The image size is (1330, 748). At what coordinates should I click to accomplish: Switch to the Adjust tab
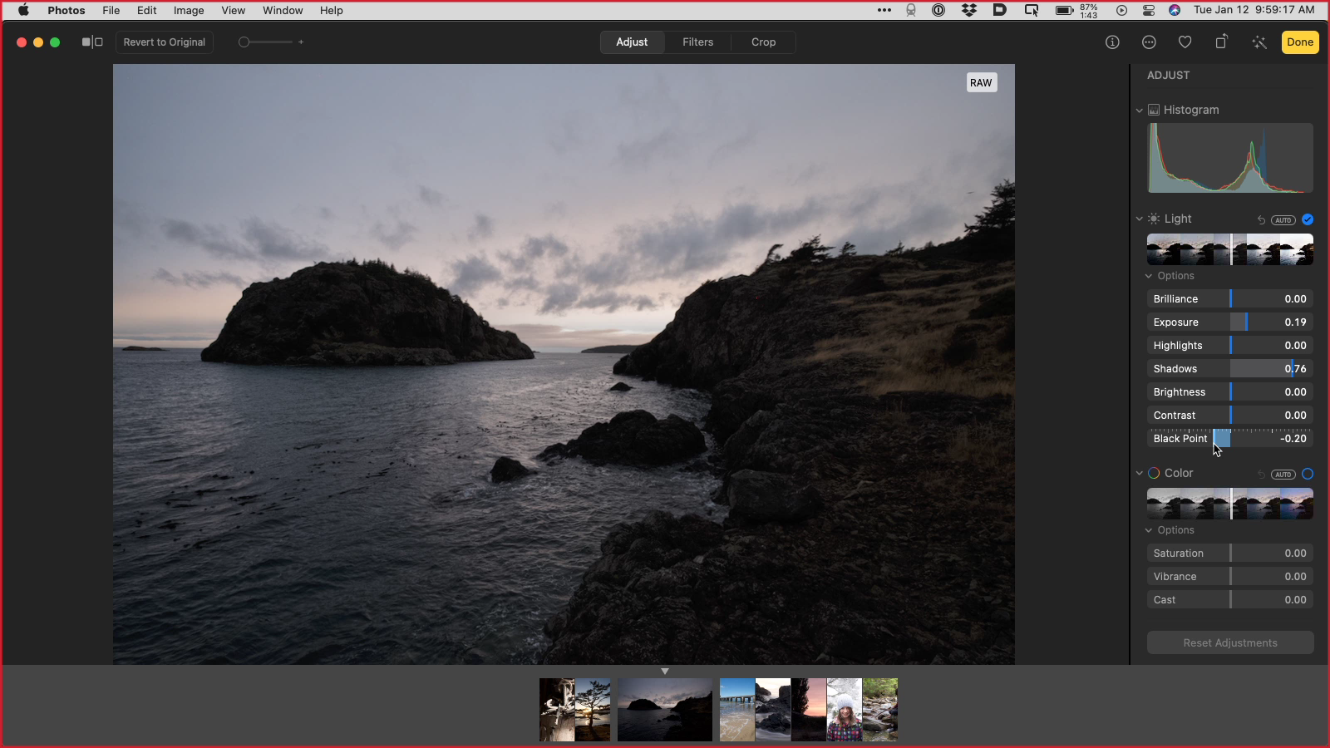(x=632, y=42)
